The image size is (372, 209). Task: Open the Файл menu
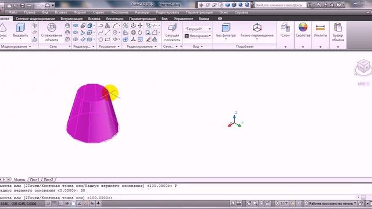coord(13,12)
